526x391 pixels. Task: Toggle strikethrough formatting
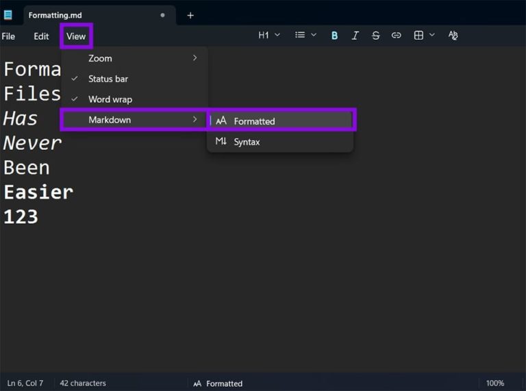tap(376, 35)
